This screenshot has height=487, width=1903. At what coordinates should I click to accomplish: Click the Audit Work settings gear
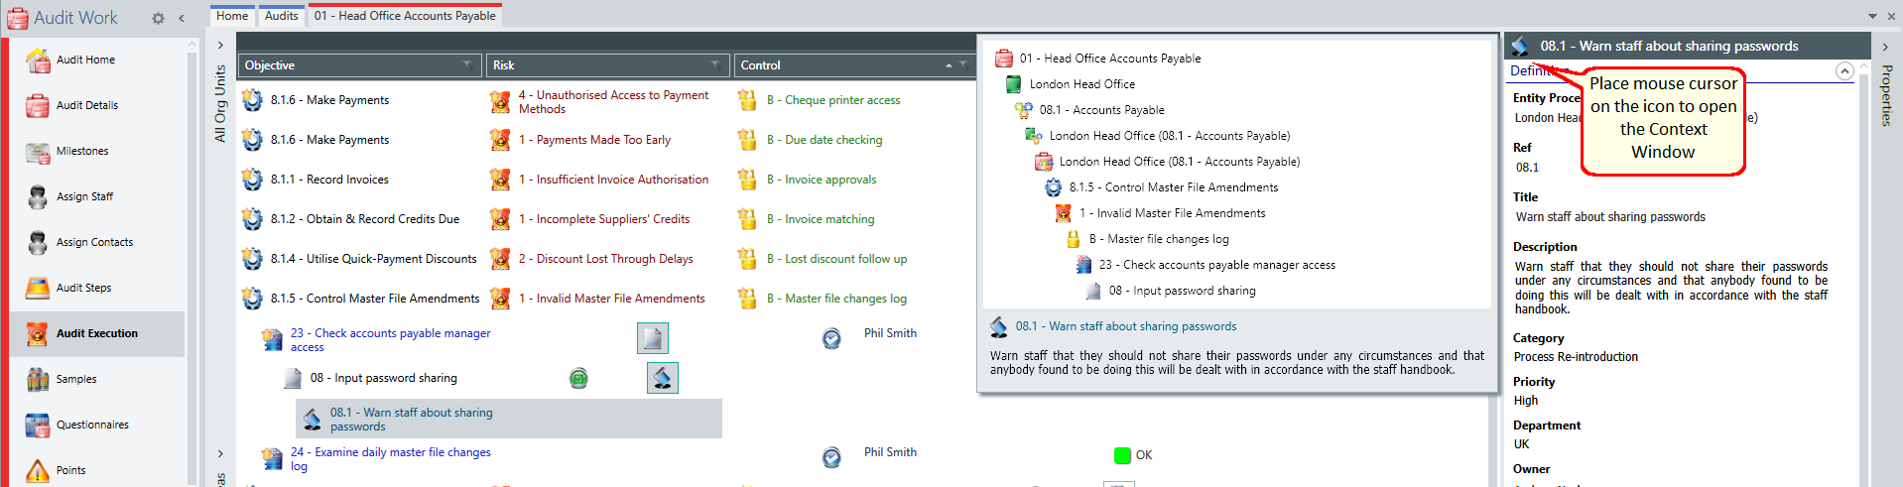point(158,18)
